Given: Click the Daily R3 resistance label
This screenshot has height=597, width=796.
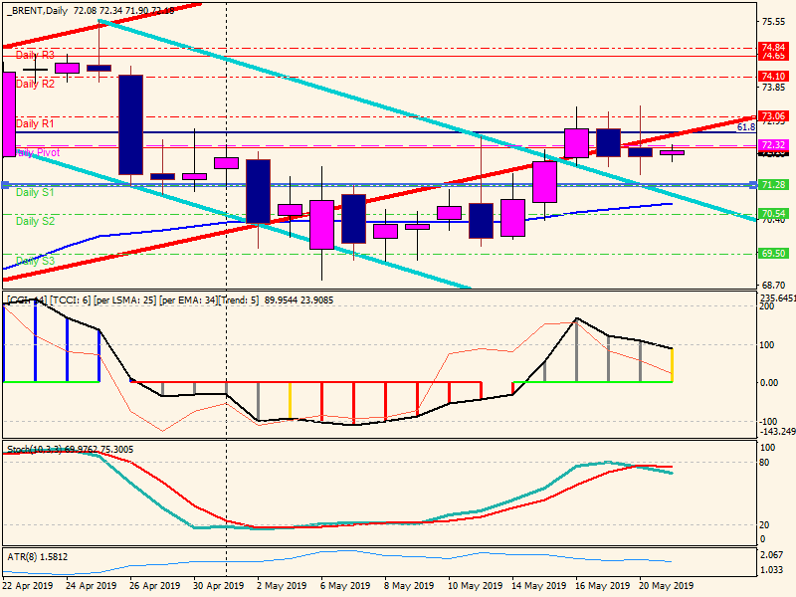Looking at the screenshot, I should pyautogui.click(x=35, y=55).
